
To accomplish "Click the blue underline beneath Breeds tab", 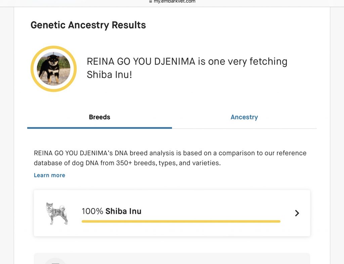I will (99, 128).
